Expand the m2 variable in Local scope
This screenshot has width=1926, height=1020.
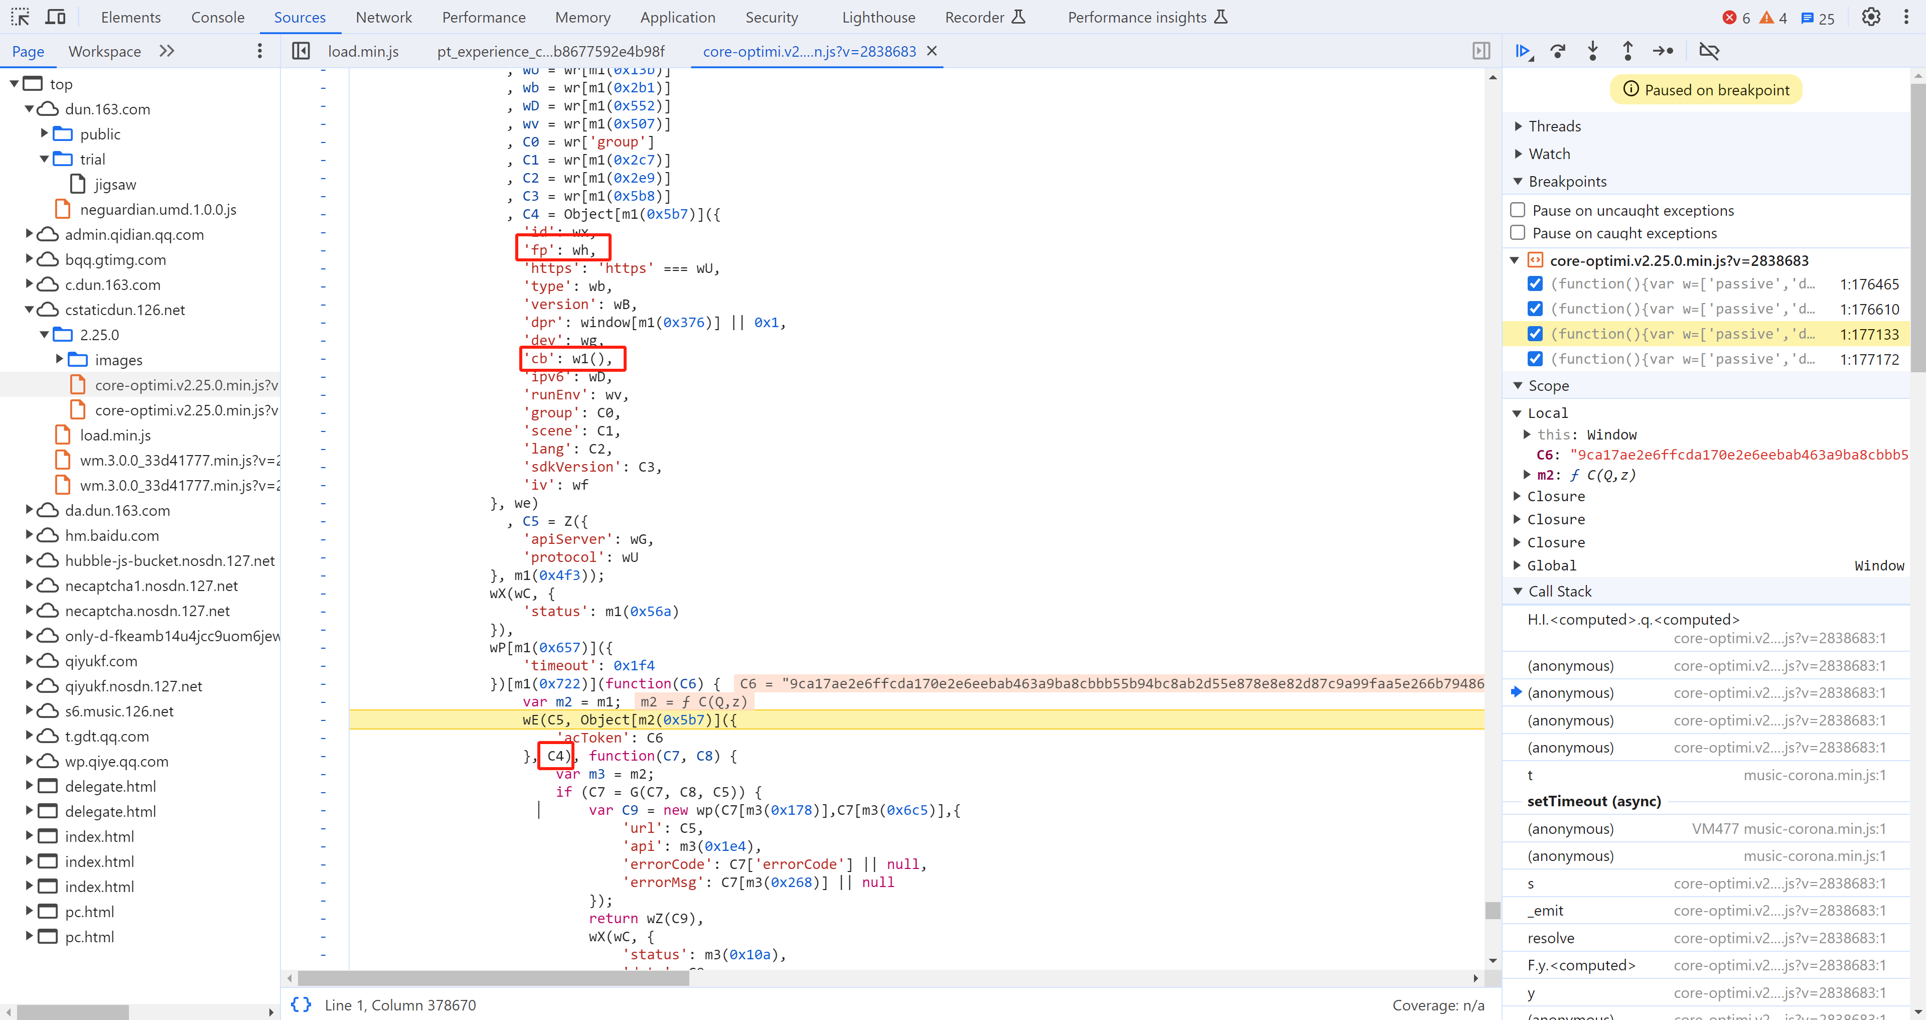1530,474
